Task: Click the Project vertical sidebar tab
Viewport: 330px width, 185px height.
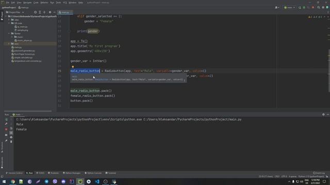Action: coord(2,16)
